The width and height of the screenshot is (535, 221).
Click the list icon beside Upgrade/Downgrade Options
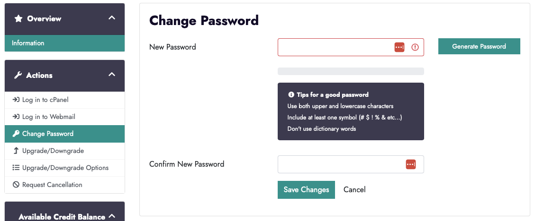pyautogui.click(x=16, y=168)
